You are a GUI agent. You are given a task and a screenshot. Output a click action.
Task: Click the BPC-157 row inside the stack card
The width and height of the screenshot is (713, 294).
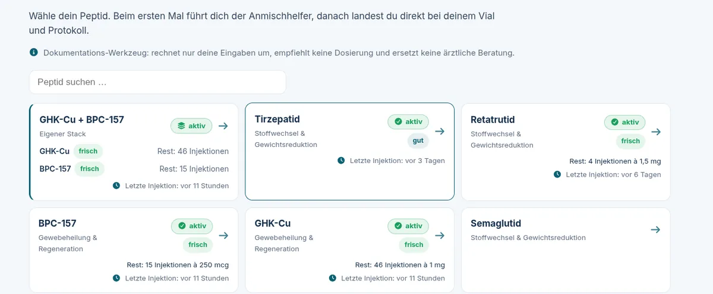(134, 169)
